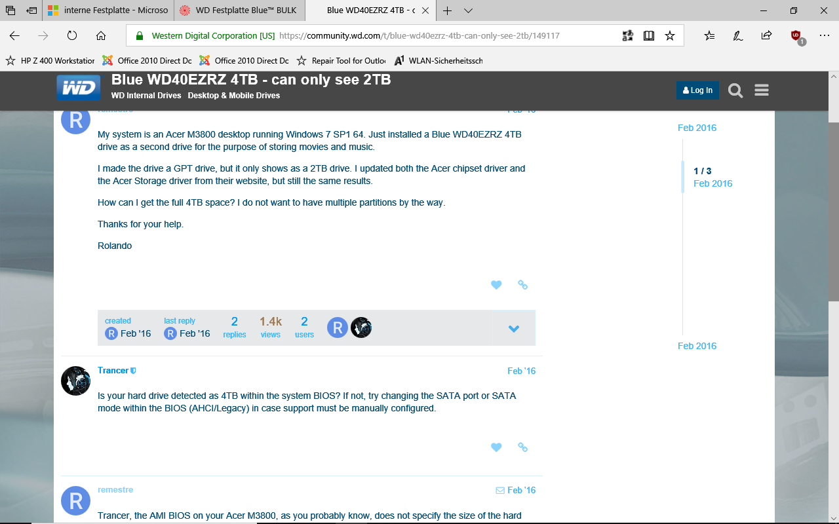Click the WD logo in forum header
Screen dimensions: 839x524
[x=78, y=88]
